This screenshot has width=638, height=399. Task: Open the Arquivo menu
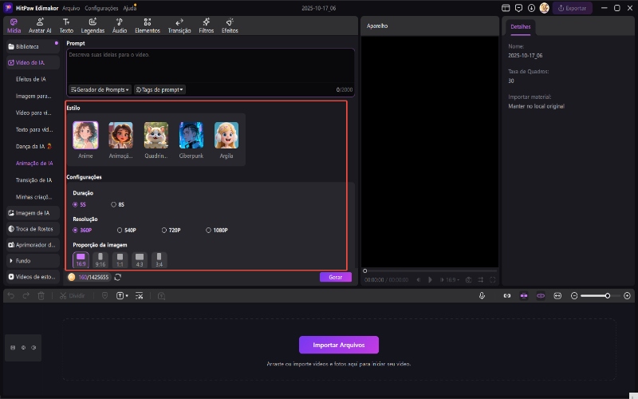71,8
